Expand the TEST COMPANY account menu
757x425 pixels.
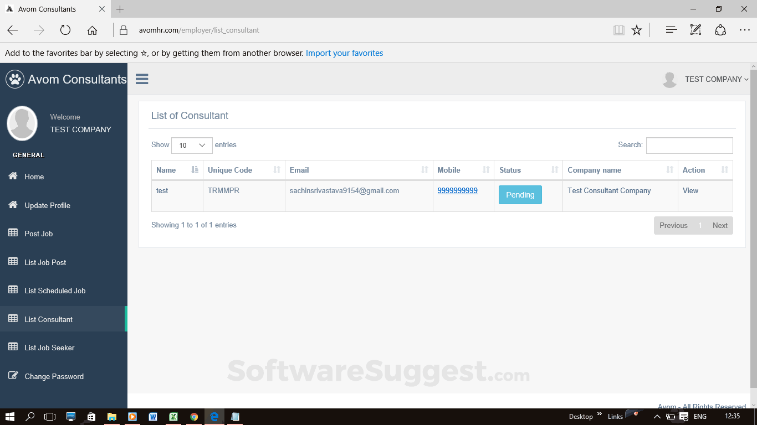(715, 79)
